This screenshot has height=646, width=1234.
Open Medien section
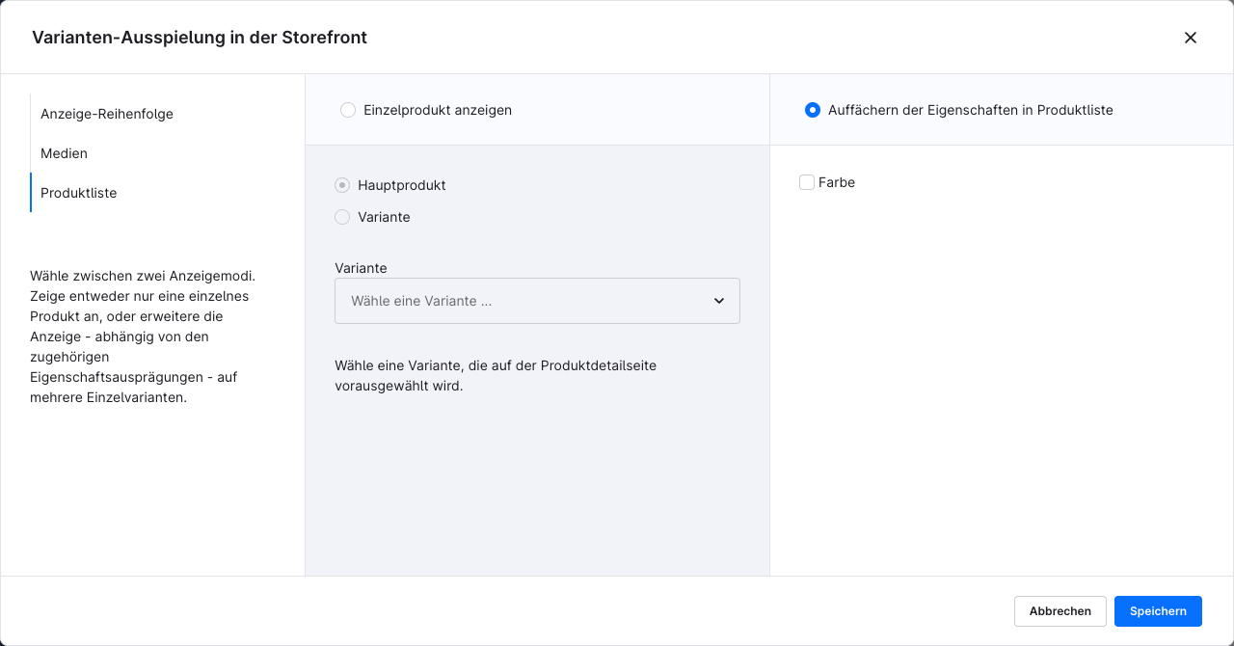click(x=64, y=153)
